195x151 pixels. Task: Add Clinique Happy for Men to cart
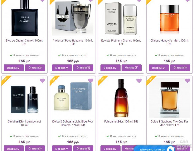click(159, 68)
